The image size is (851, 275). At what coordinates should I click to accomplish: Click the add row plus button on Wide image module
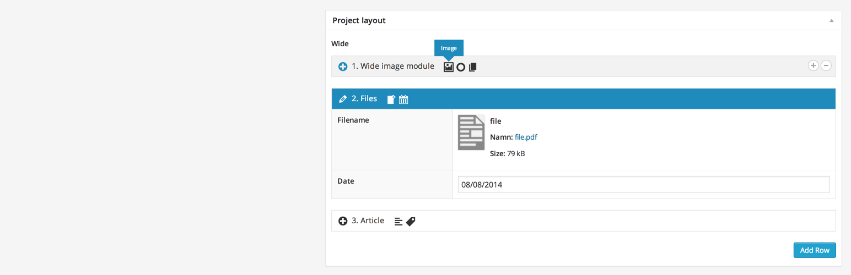coord(813,65)
